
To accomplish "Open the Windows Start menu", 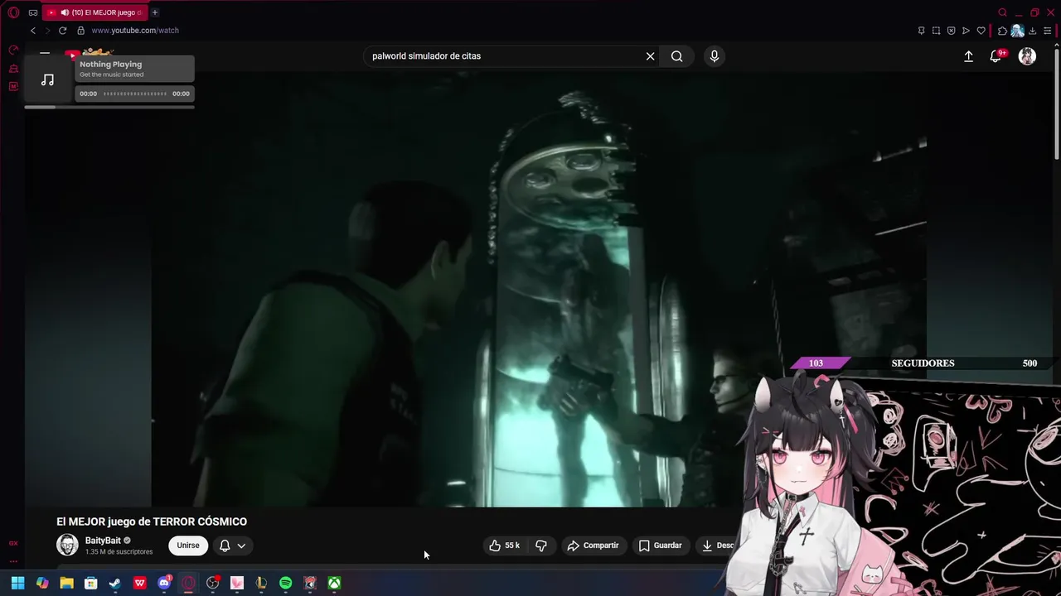I will [17, 584].
